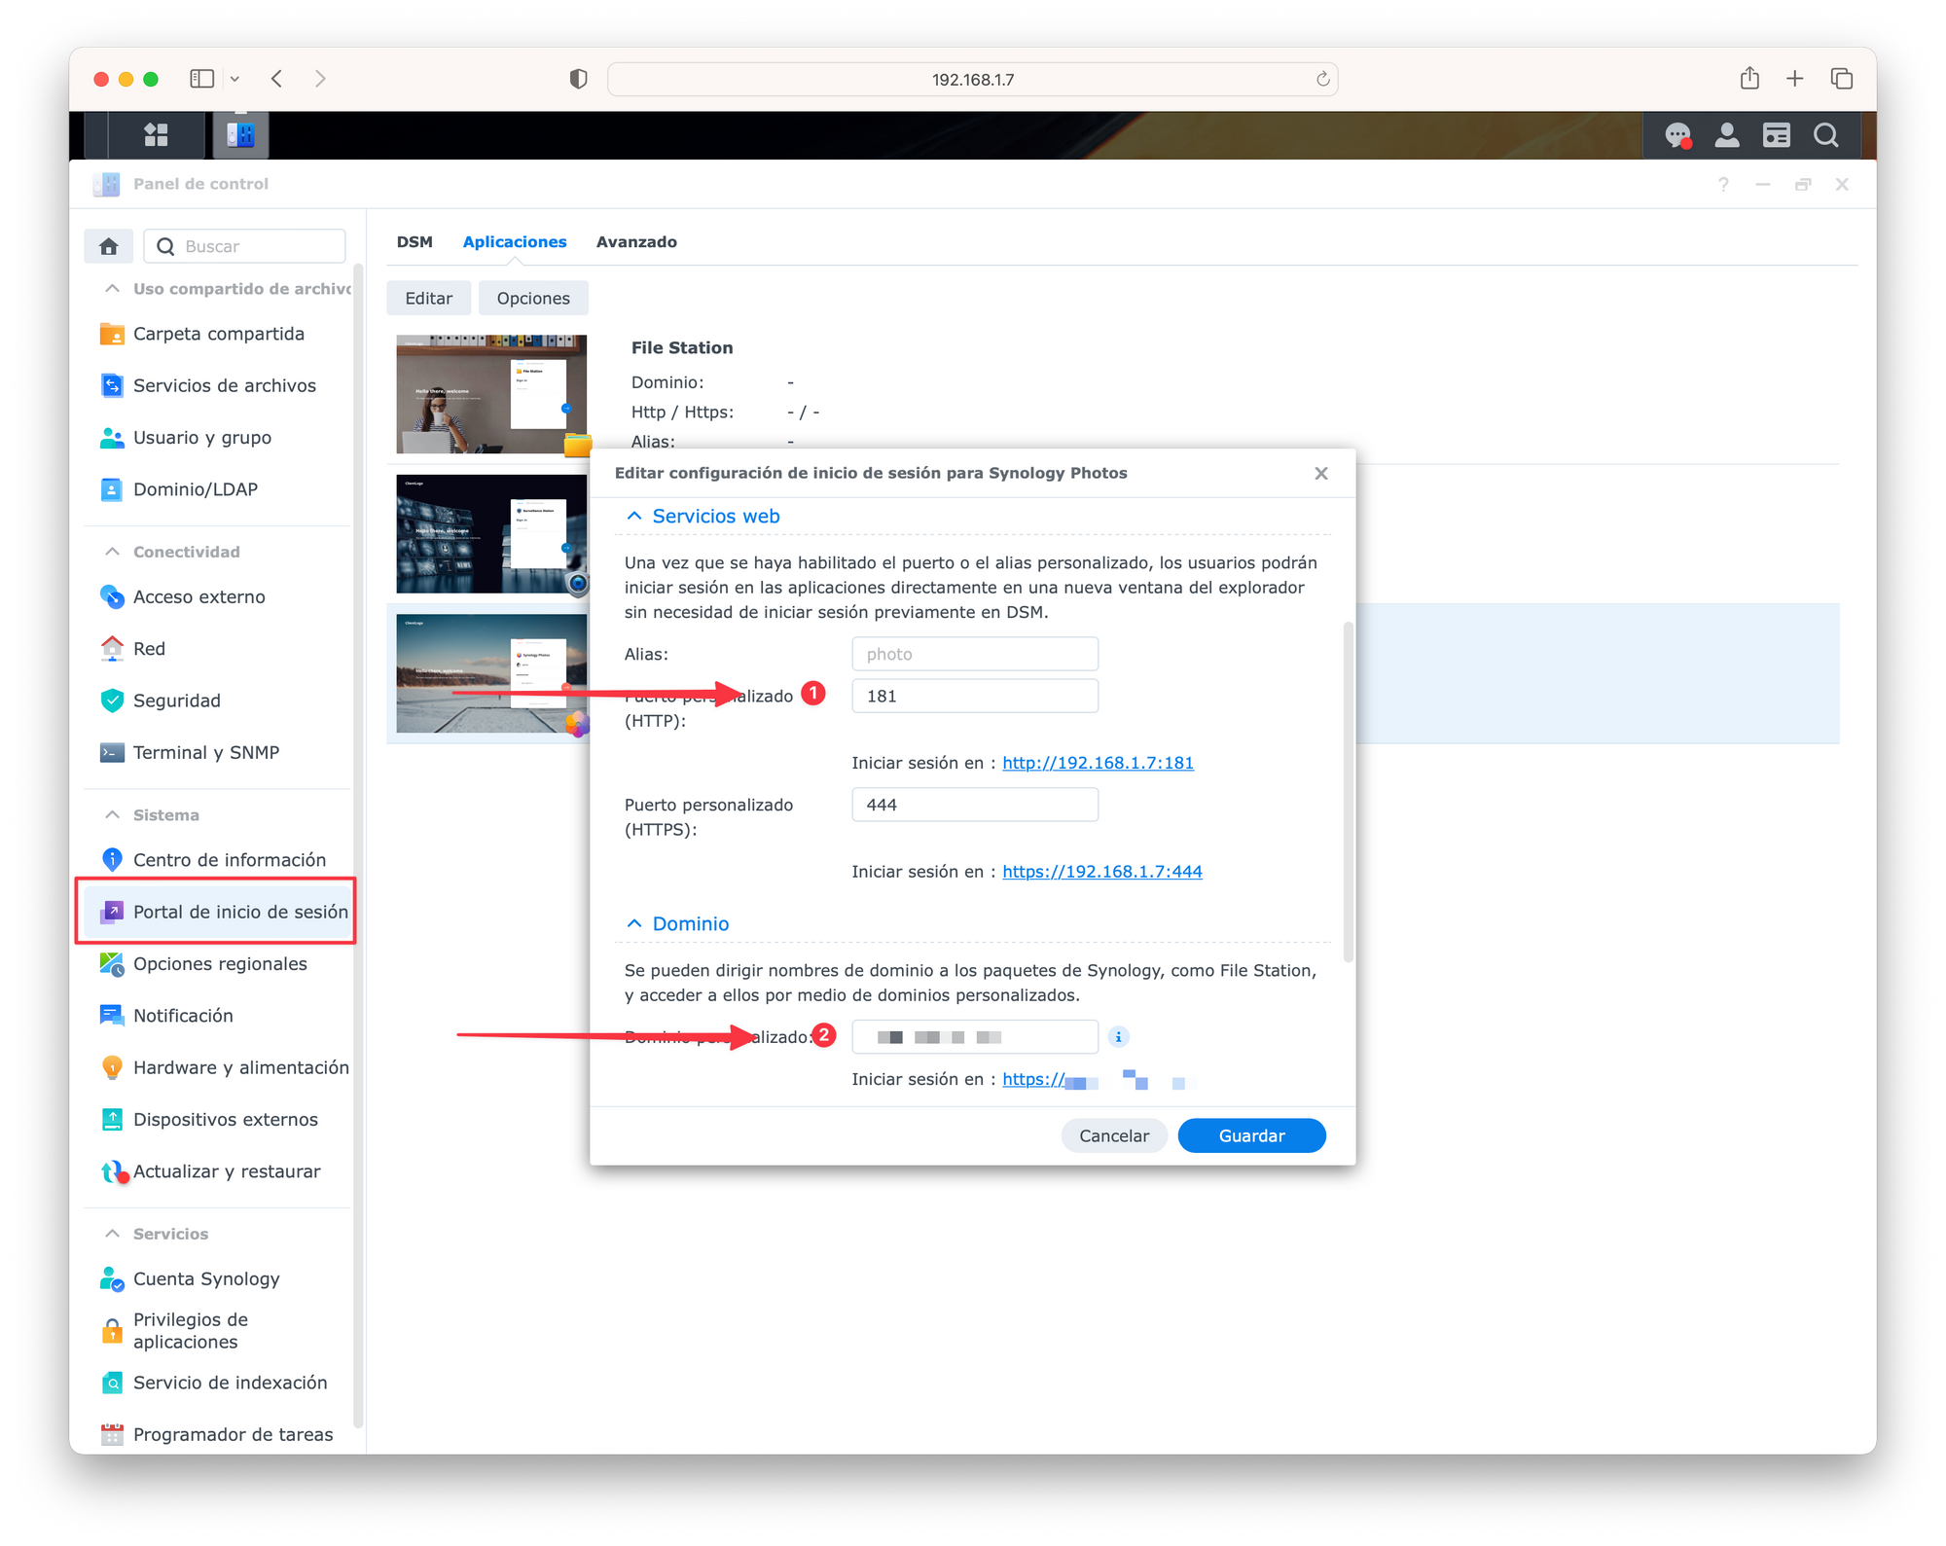Click the Safari back button
Viewport: 1946px width, 1546px height.
[277, 79]
